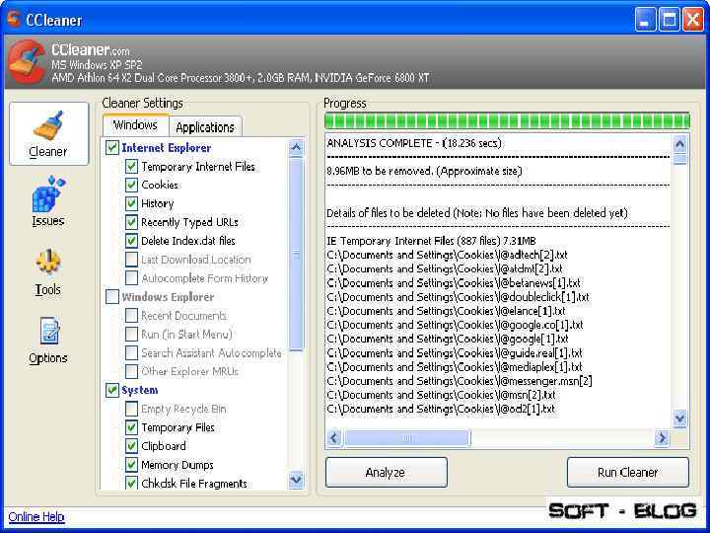Screen dimensions: 710x533
Task: Click the settings list scrollbar thumb
Action: point(296,254)
